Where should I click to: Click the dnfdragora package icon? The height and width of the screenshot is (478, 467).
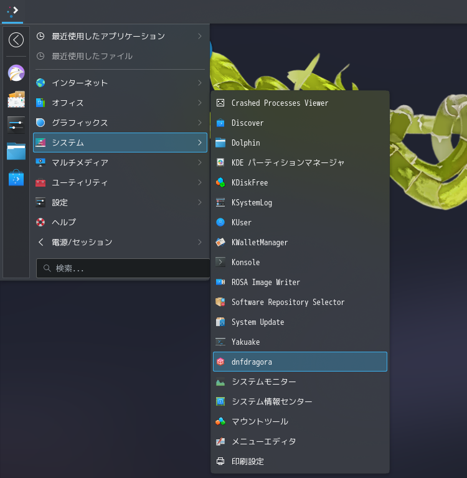coord(220,362)
